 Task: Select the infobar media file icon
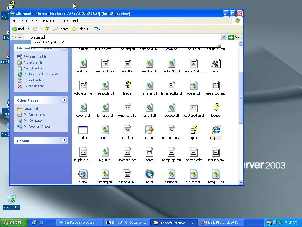point(83,174)
